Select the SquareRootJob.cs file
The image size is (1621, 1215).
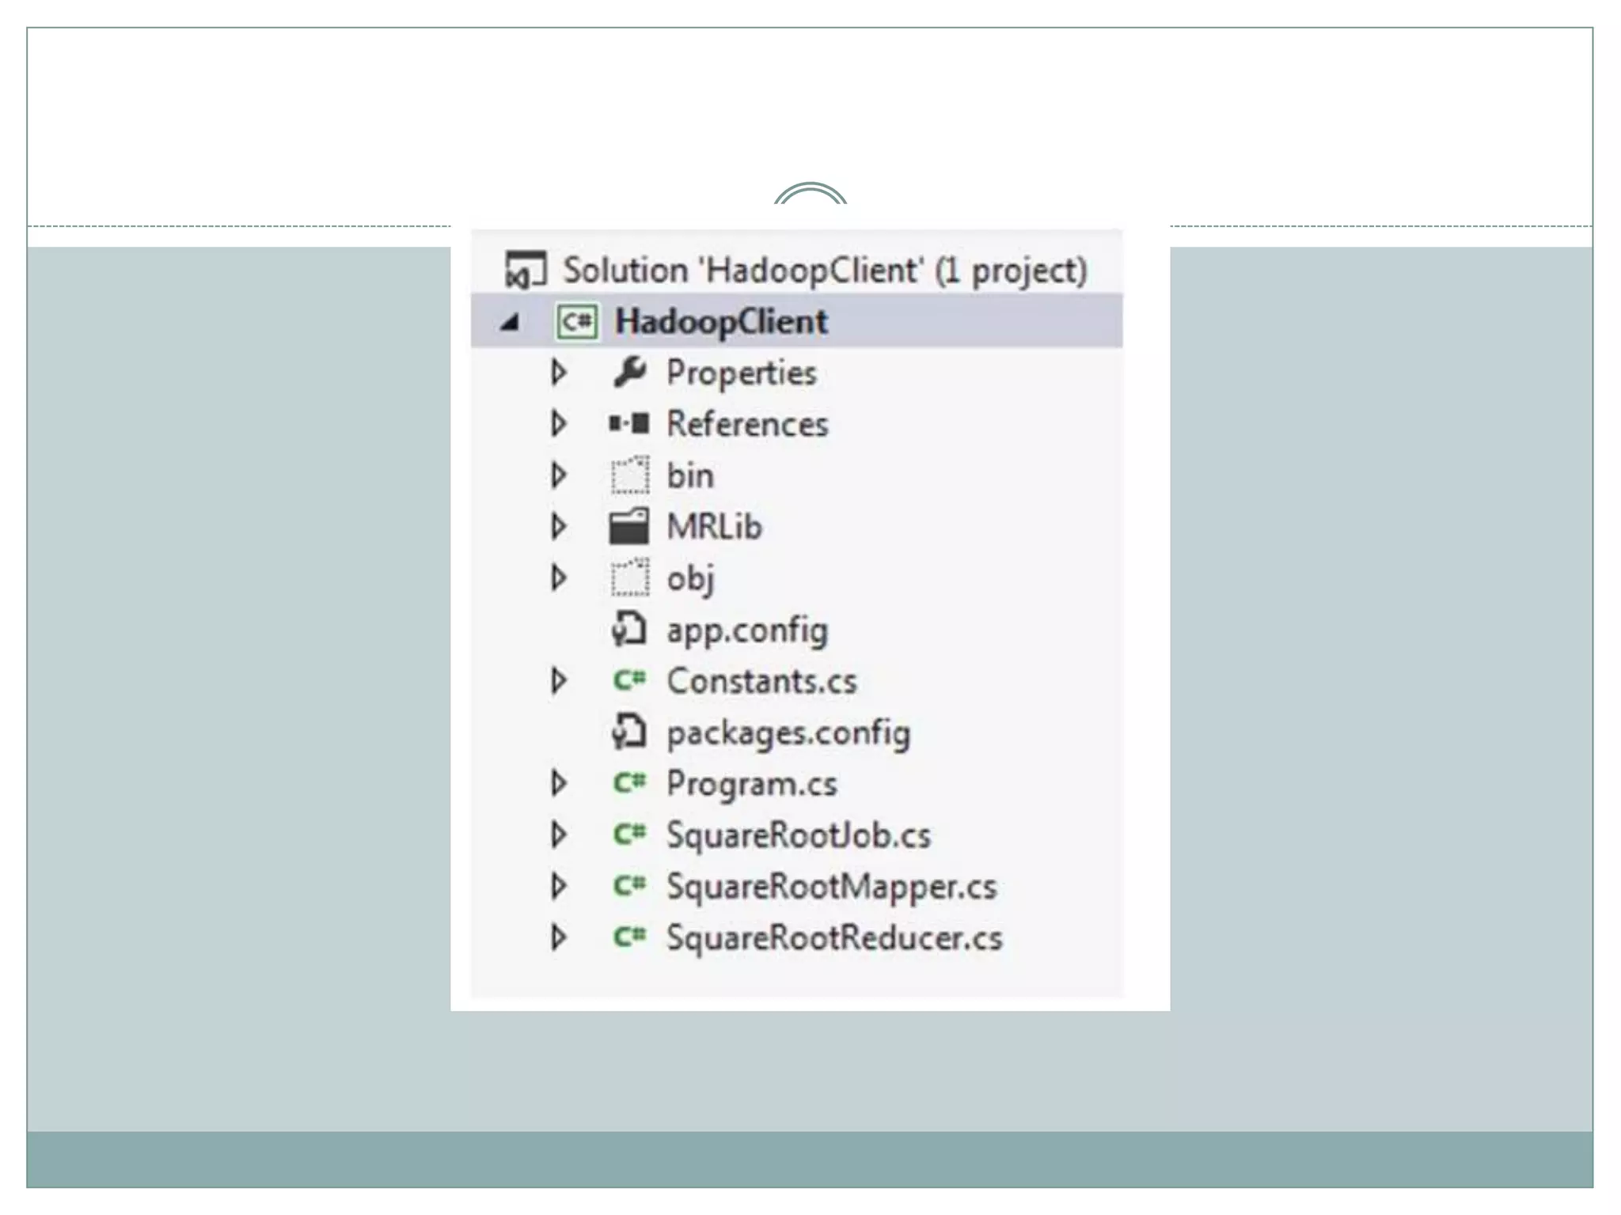coord(798,835)
